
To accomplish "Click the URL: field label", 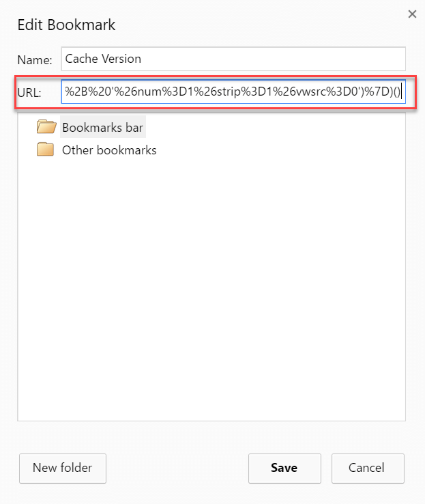I will 29,93.
